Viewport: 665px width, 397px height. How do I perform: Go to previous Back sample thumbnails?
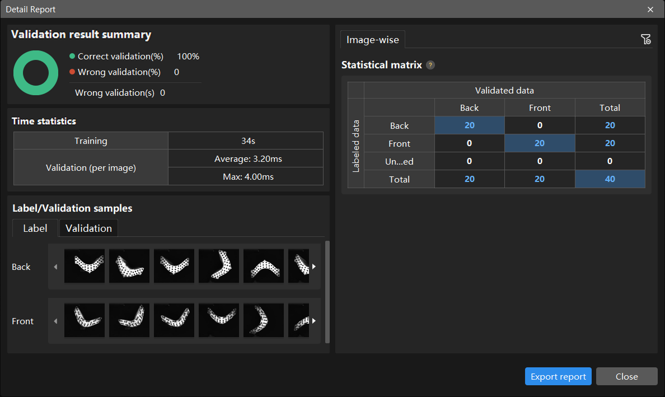[x=55, y=267]
